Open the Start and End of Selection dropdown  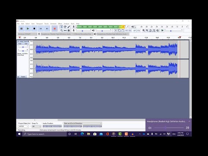click(x=83, y=123)
